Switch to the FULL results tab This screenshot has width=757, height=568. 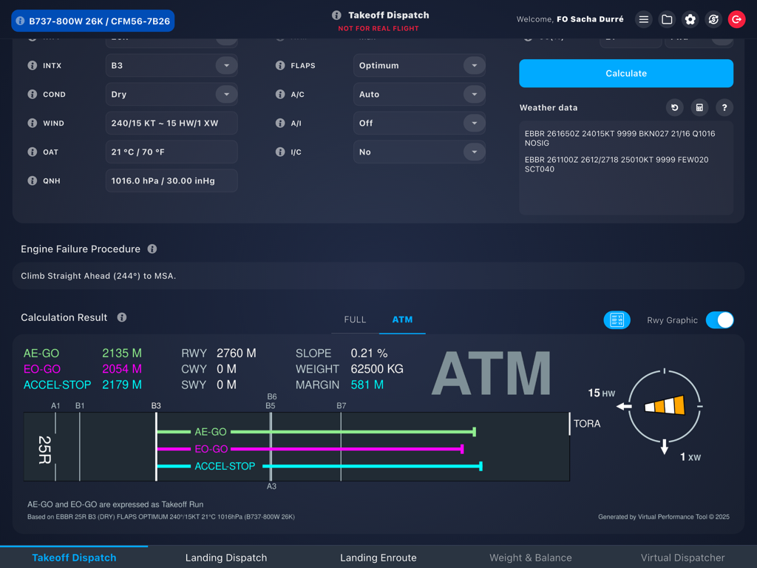[355, 319]
